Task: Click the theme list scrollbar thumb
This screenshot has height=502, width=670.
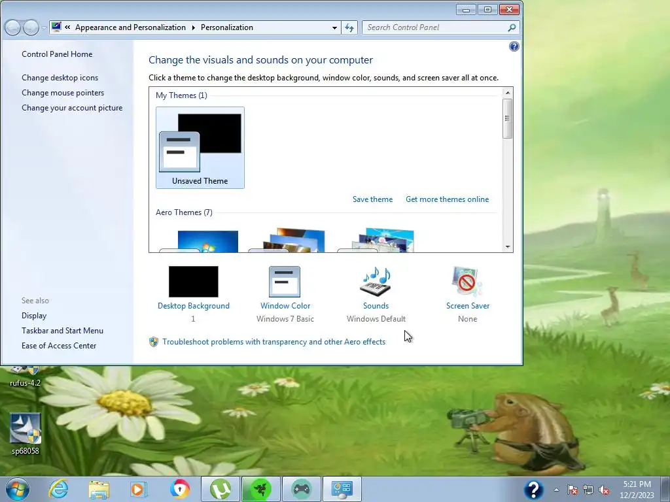Action: coord(508,118)
